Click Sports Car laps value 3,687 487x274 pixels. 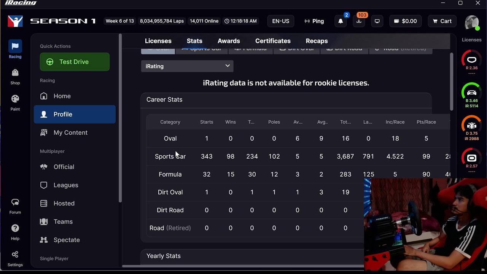click(345, 156)
